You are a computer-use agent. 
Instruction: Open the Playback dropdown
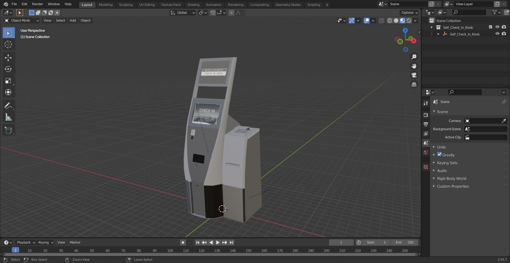tap(26, 242)
